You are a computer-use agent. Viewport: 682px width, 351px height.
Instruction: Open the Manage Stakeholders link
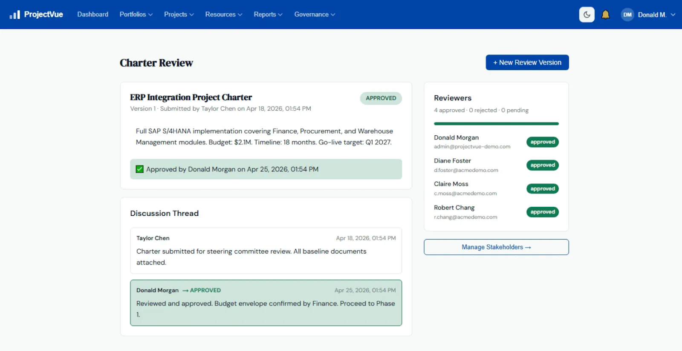[x=496, y=247]
